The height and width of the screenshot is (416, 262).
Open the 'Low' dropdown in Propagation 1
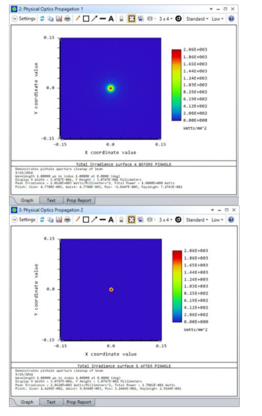click(x=218, y=19)
